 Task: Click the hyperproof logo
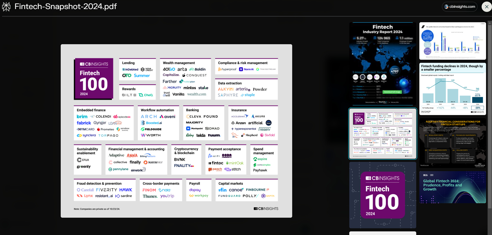pyautogui.click(x=227, y=69)
